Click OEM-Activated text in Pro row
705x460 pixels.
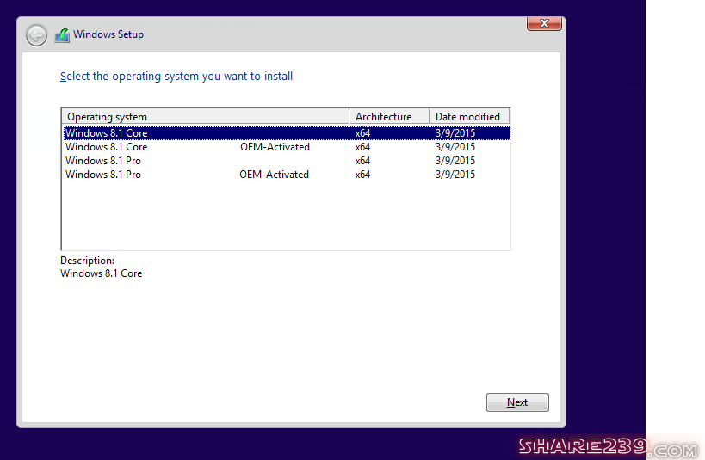(x=274, y=175)
